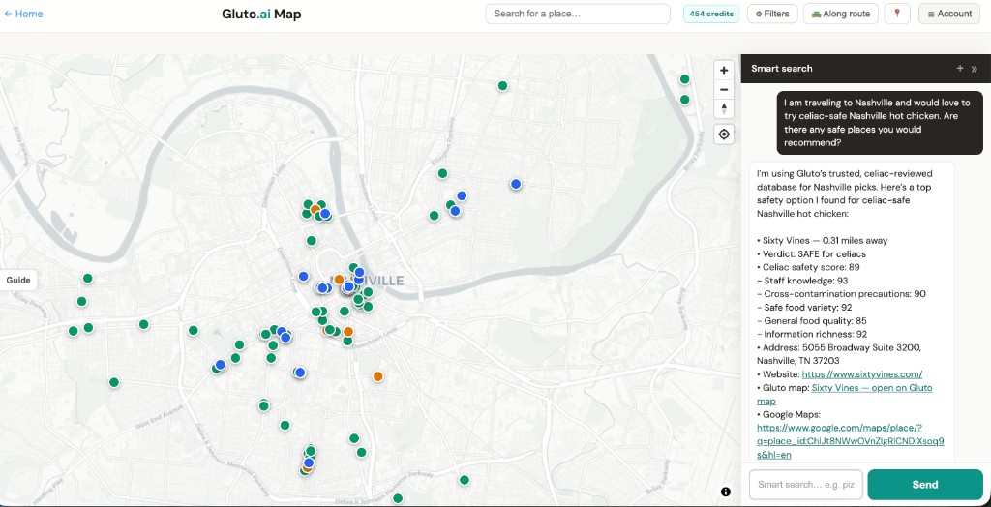Click the user's Nashville hot chicken message
991x507 pixels.
click(880, 123)
